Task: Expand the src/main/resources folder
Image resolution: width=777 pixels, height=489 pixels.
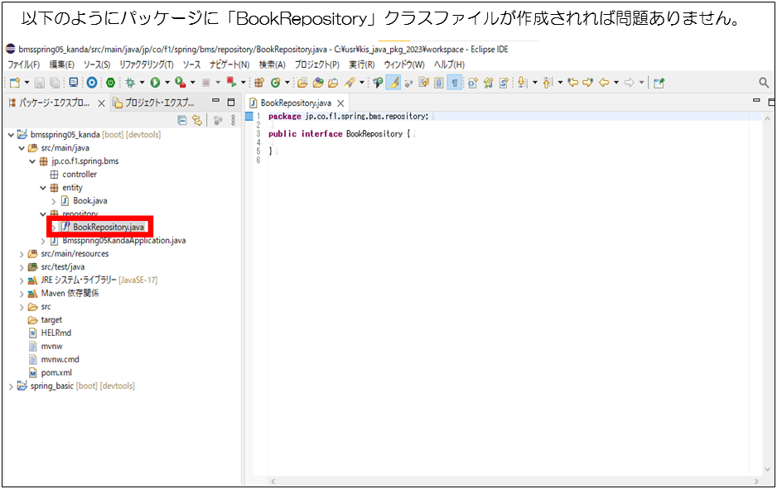Action: [22, 254]
